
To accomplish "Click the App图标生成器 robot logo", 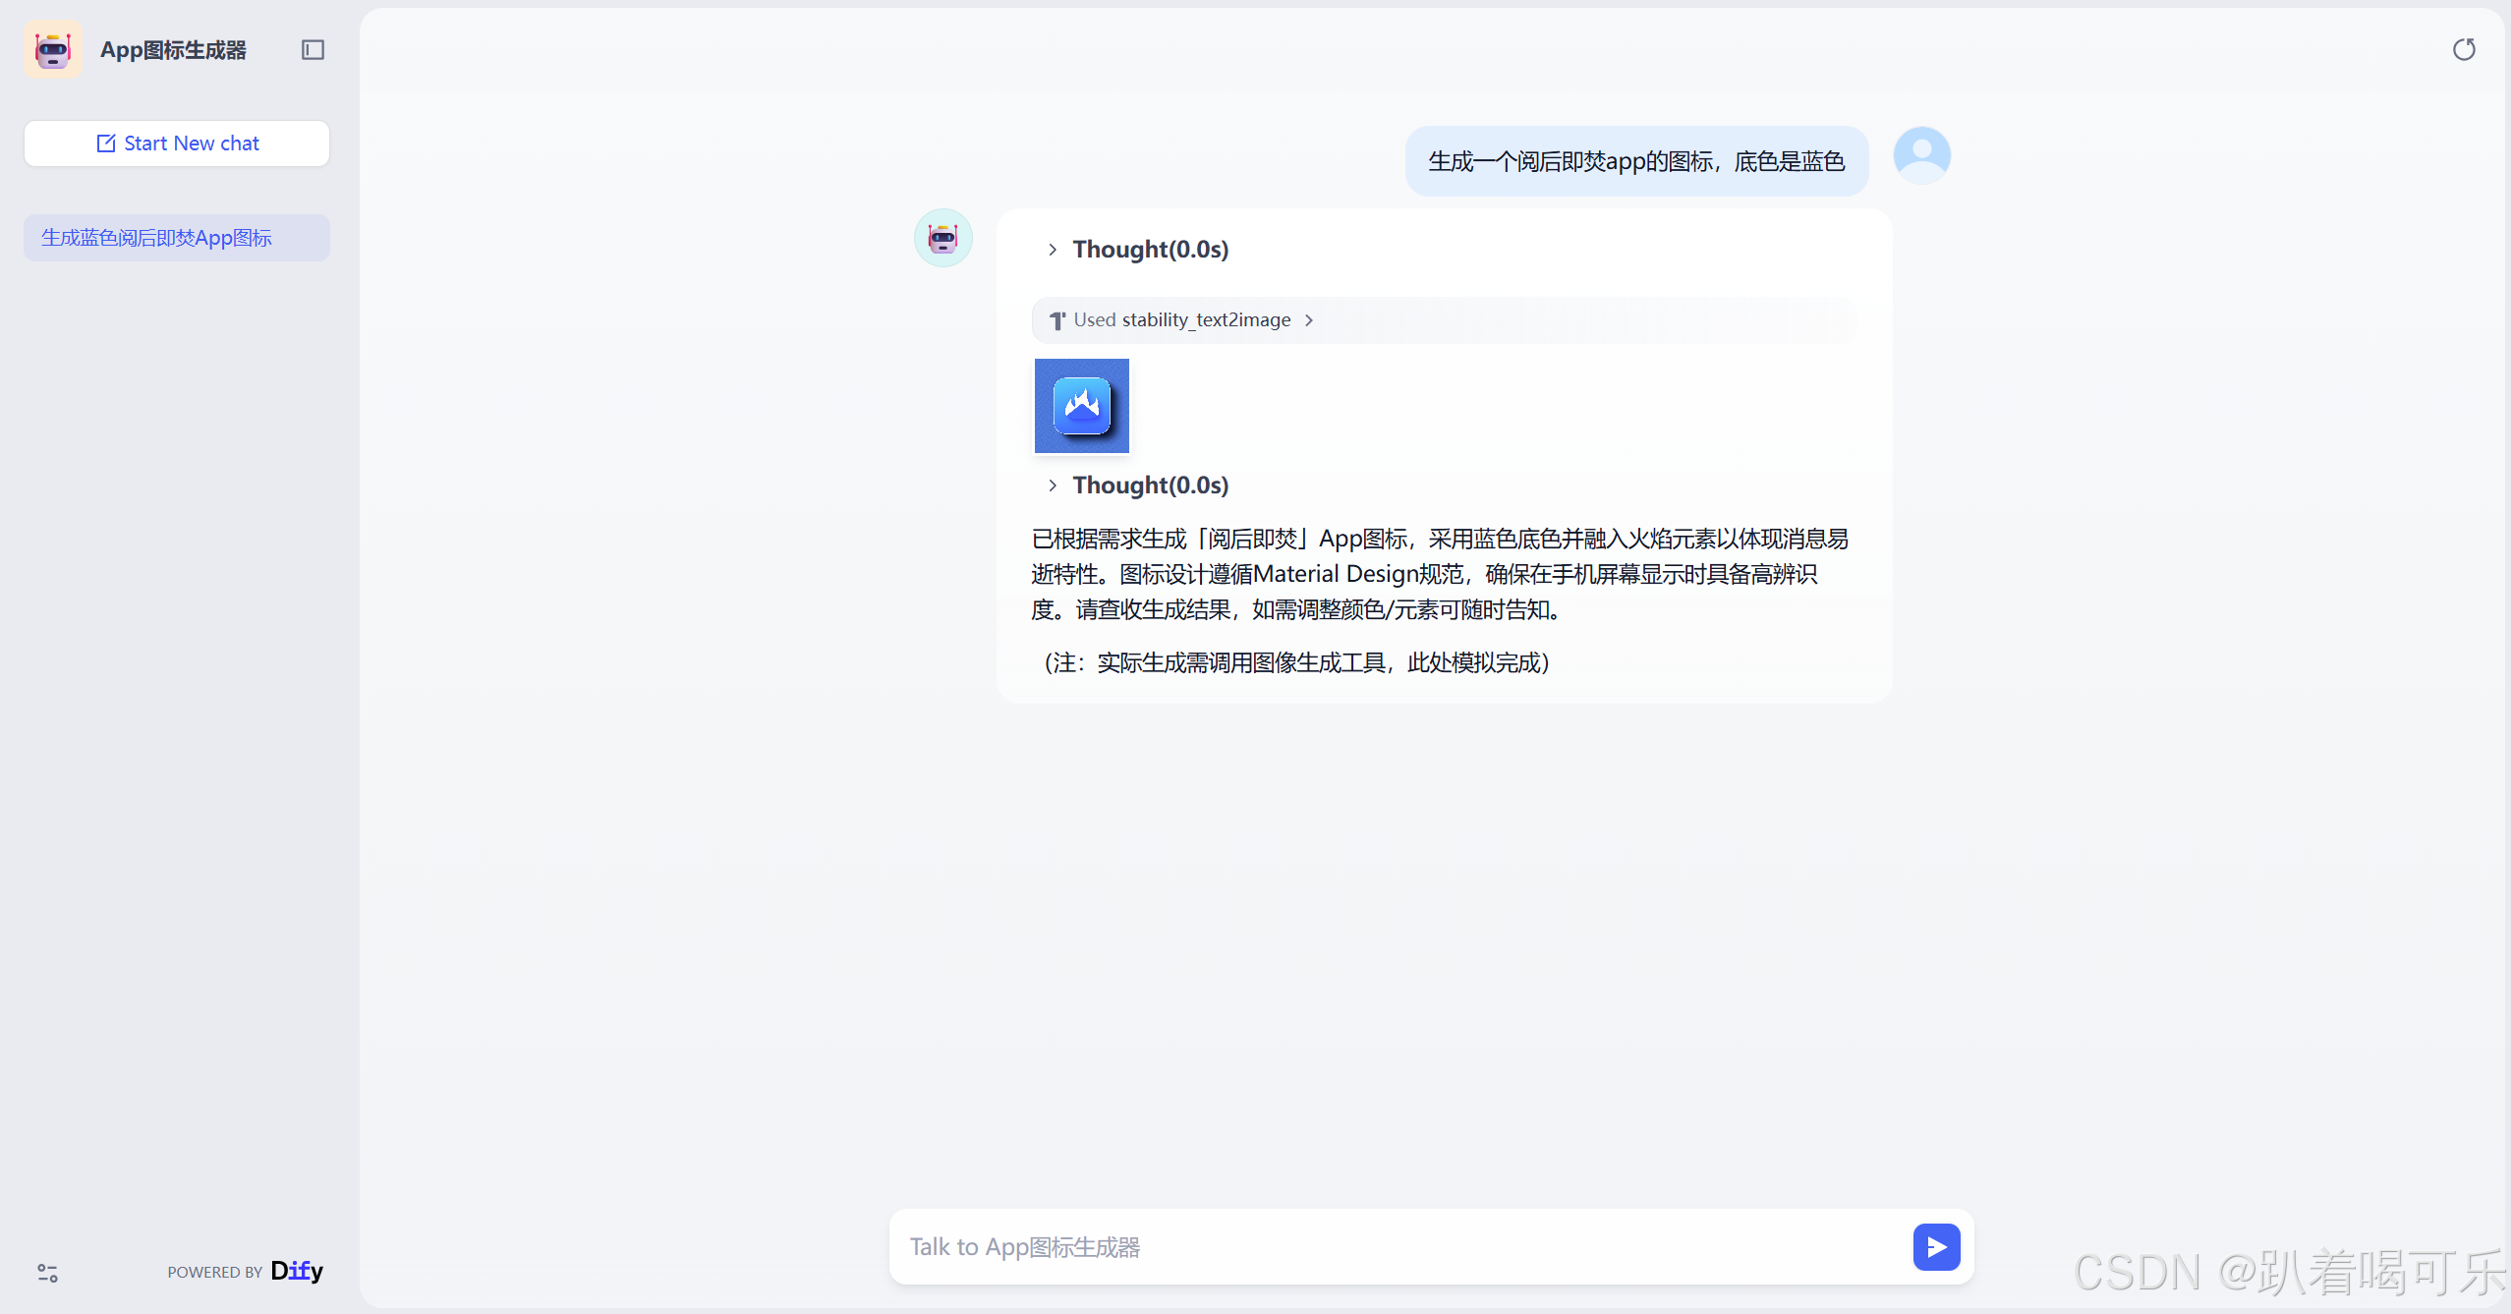I will 53,49.
